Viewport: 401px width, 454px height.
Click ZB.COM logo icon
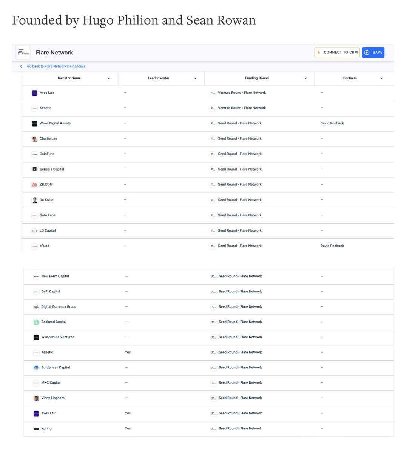(x=35, y=185)
